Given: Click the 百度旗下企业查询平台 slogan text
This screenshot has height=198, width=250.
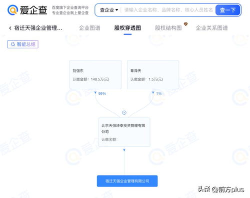Looking at the screenshot, I should click(x=70, y=7).
